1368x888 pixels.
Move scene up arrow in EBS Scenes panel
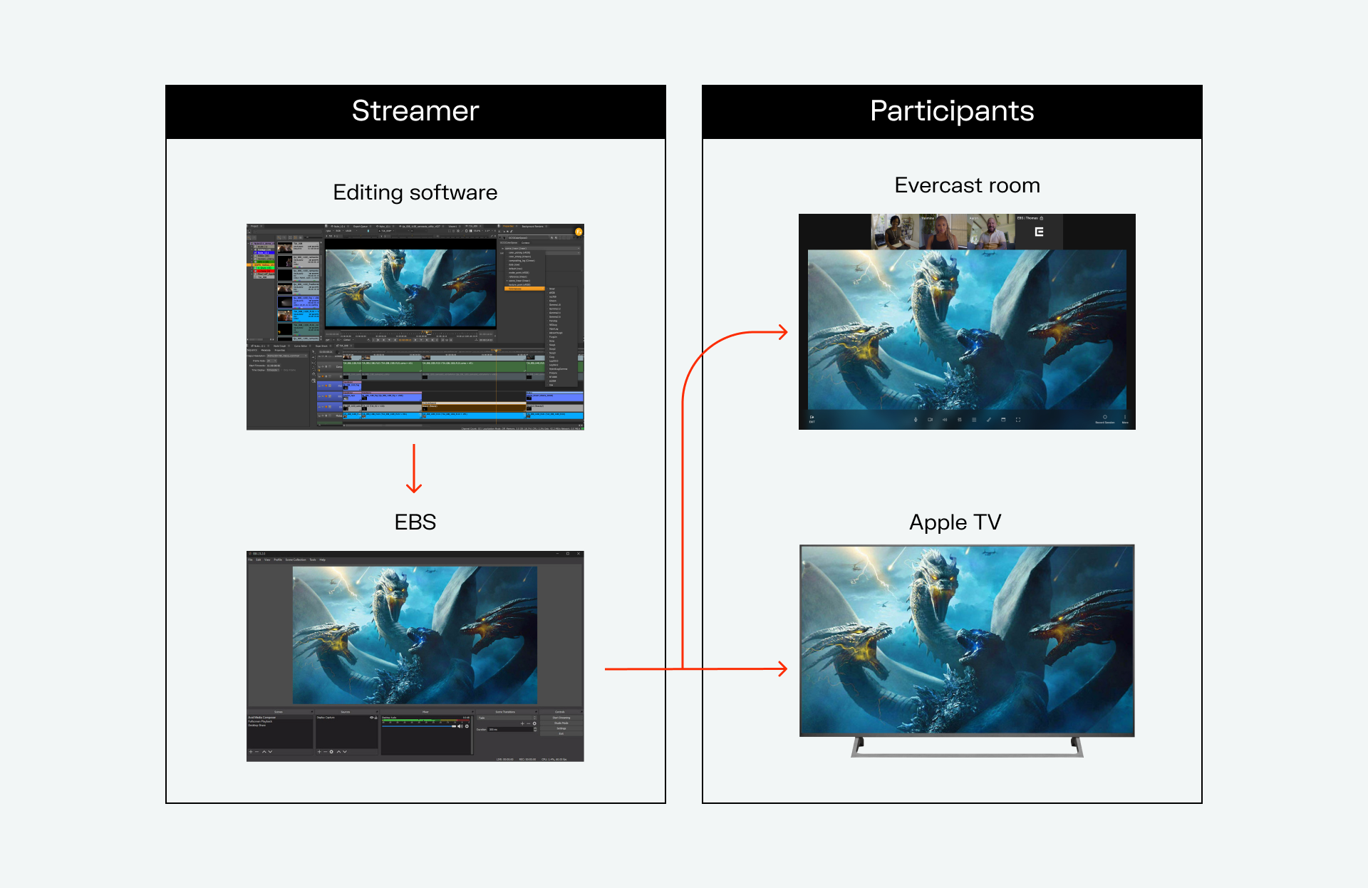click(x=264, y=752)
